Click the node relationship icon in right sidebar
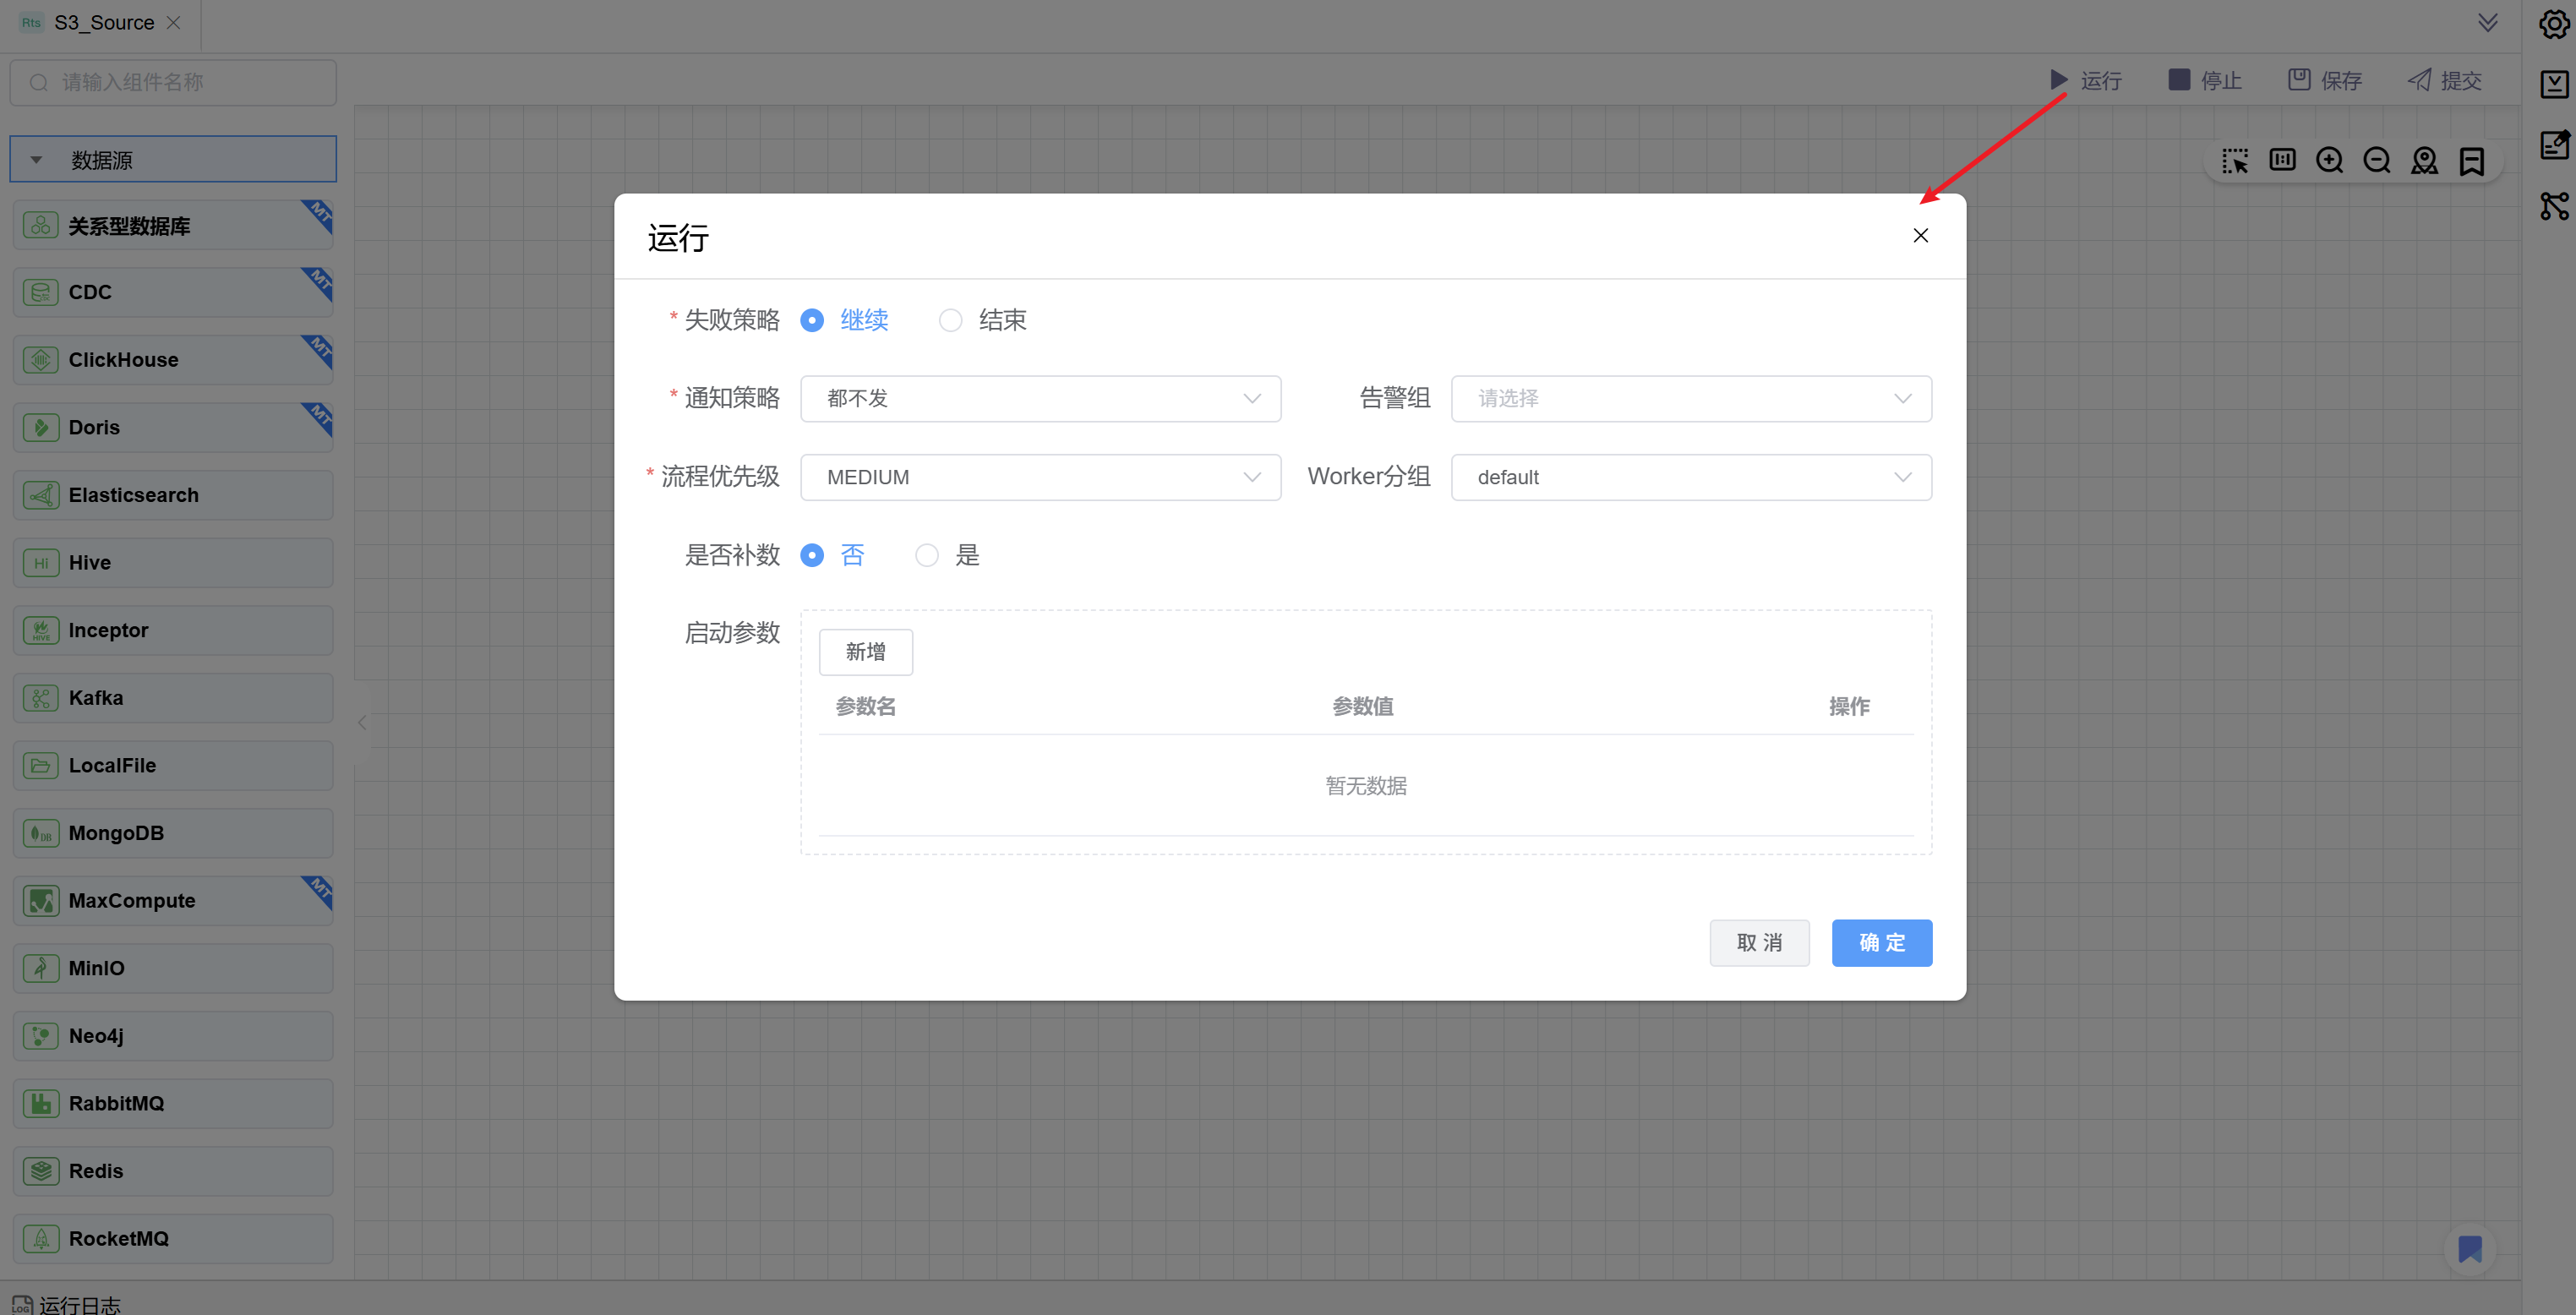Viewport: 2576px width, 1315px height. (x=2553, y=206)
